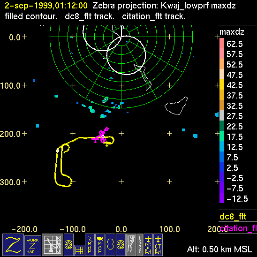
Task: Click the yellow date and time label
Action: coord(46,6)
